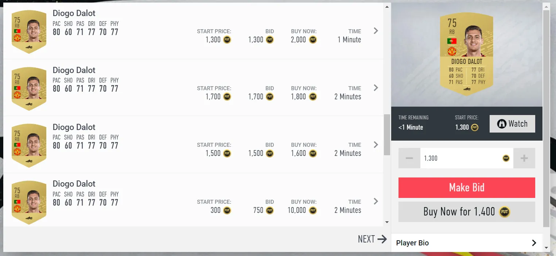Click the FUT coin icon beside the bid input
Image resolution: width=556 pixels, height=256 pixels.
505,158
